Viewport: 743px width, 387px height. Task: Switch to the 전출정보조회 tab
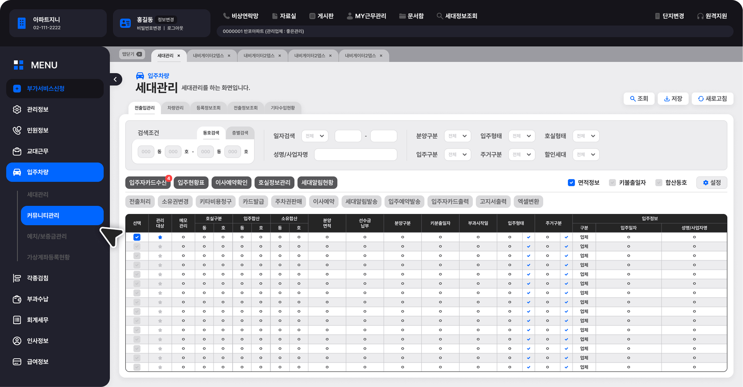pyautogui.click(x=245, y=108)
